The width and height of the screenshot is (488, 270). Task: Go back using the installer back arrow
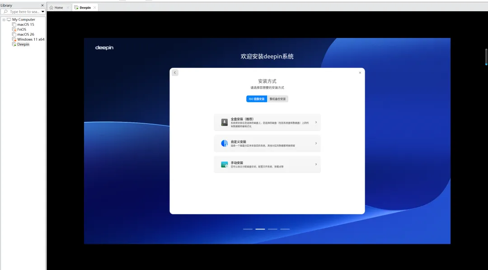pos(175,73)
